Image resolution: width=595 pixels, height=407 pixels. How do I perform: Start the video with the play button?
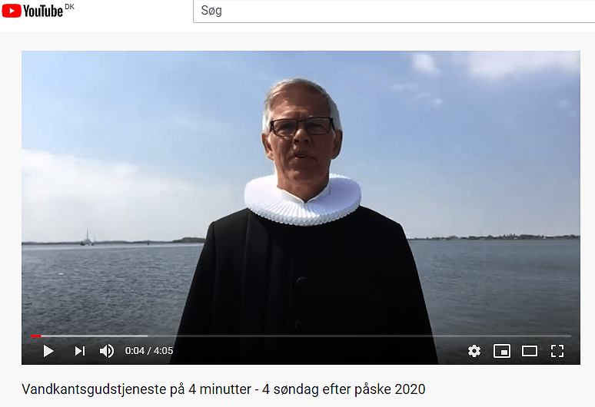coord(48,351)
